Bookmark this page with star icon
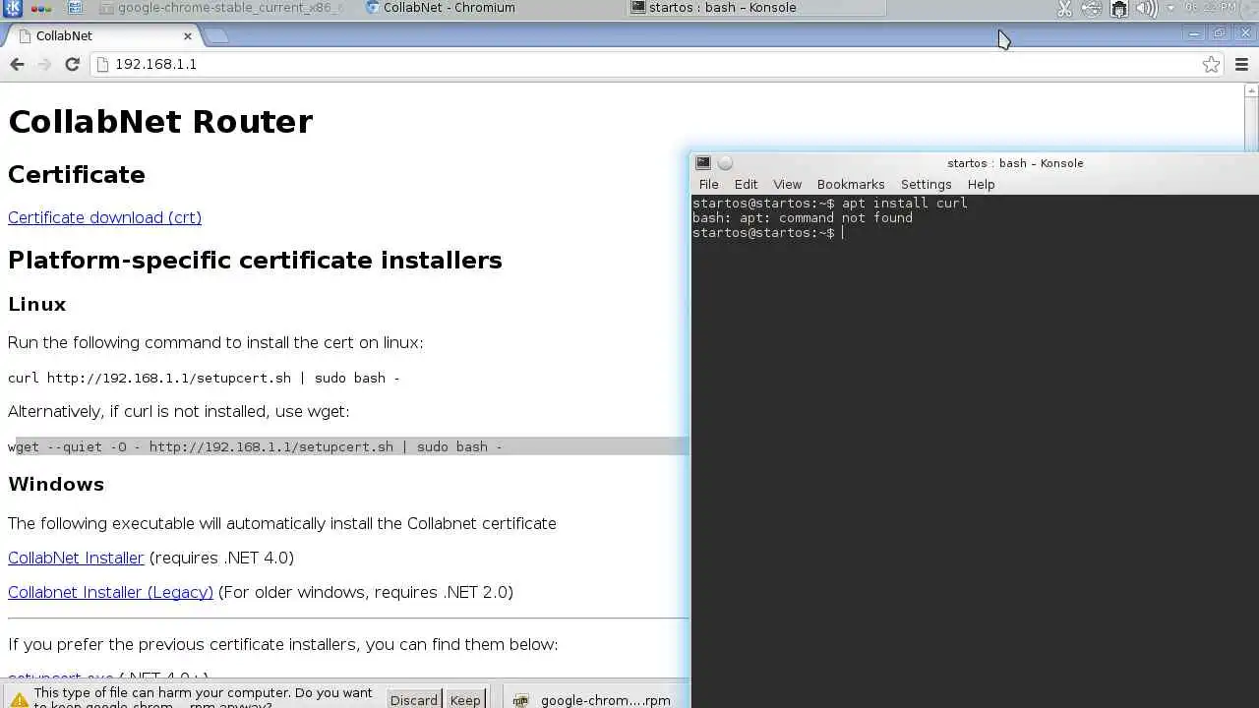Image resolution: width=1259 pixels, height=708 pixels. click(1211, 64)
